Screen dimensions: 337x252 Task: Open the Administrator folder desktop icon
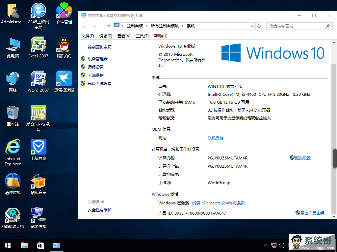[13, 13]
